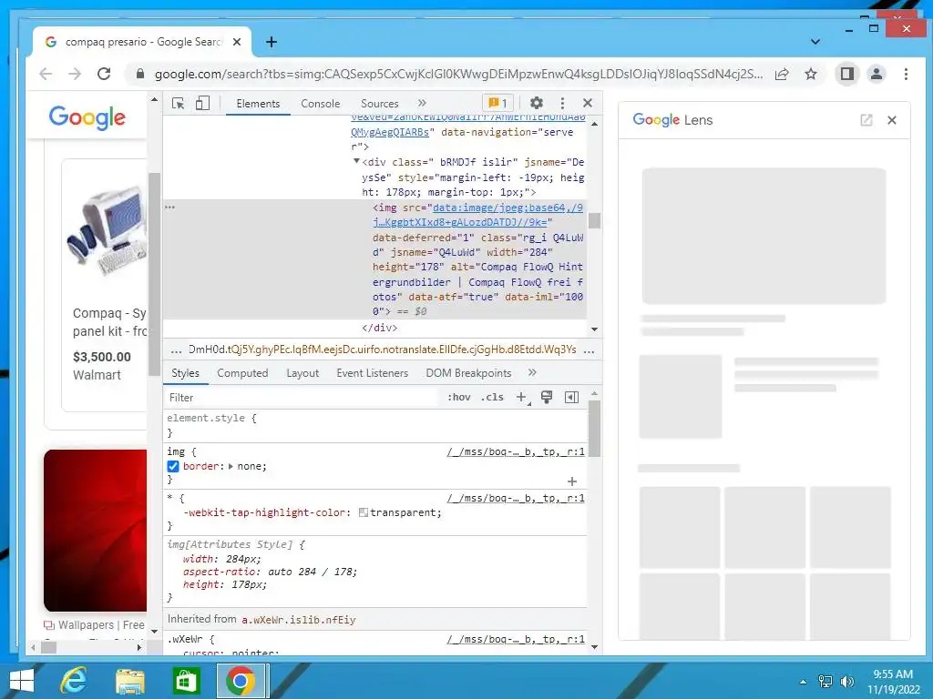Click the Walmart seller label
The height and width of the screenshot is (699, 933).
point(97,375)
